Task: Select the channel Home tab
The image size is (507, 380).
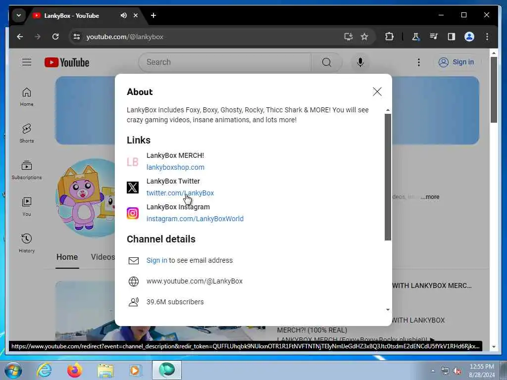Action: pos(67,257)
